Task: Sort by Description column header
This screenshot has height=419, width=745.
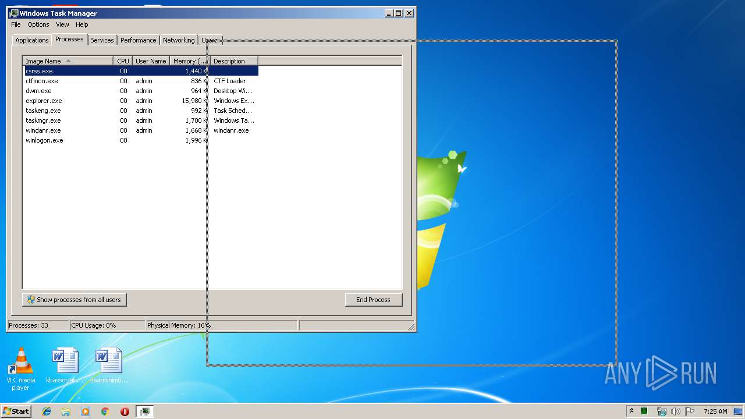Action: tap(234, 61)
